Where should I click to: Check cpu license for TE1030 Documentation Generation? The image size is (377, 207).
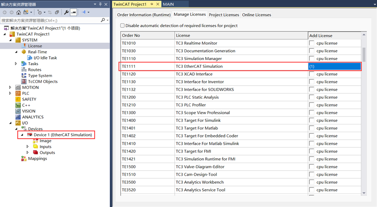point(312,51)
